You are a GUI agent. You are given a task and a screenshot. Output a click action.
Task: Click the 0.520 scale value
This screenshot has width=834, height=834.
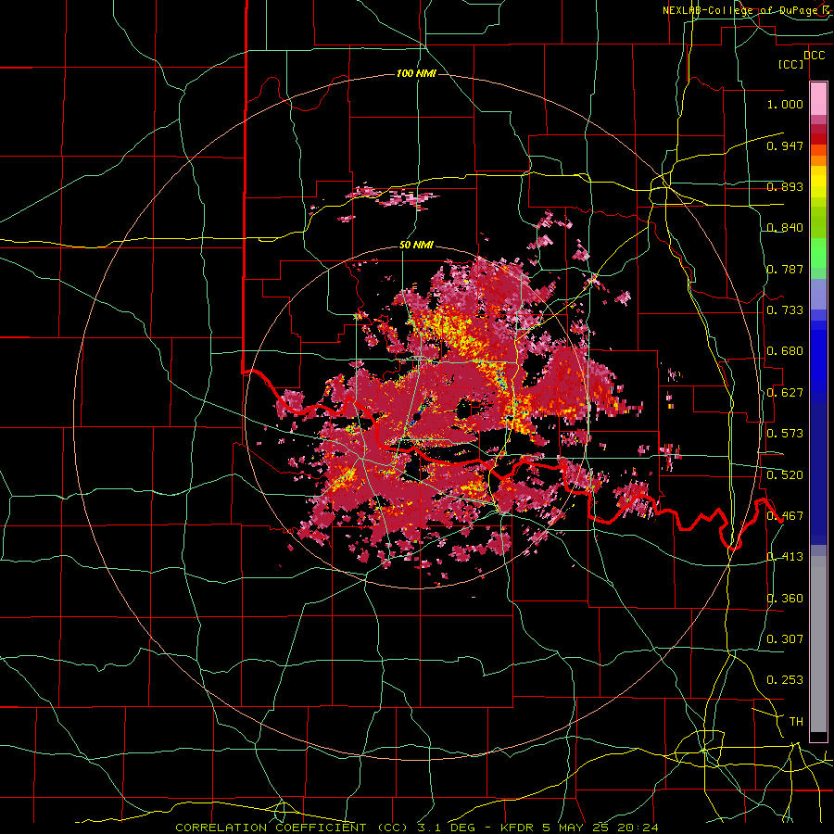coord(785,475)
